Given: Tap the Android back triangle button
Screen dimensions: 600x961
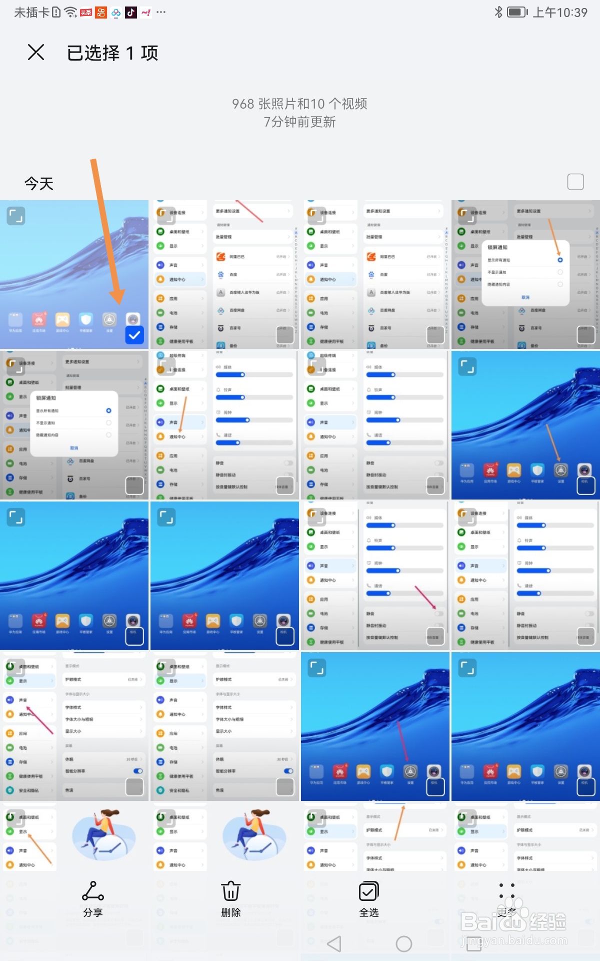Looking at the screenshot, I should 334,944.
